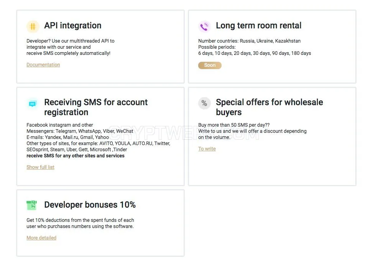Viewport: 368px width, 266px height.
Task: Click the multithreaded API description text
Action: click(71, 47)
